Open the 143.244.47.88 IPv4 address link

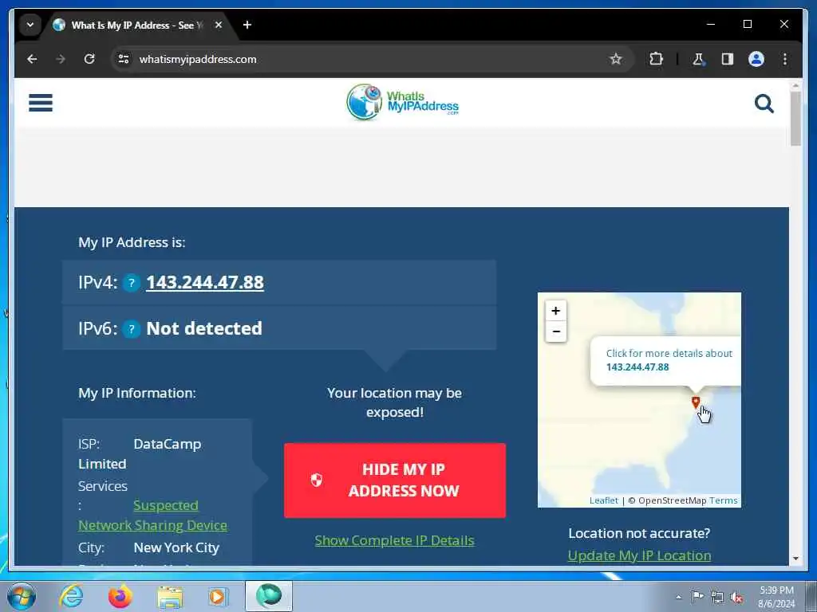[205, 283]
